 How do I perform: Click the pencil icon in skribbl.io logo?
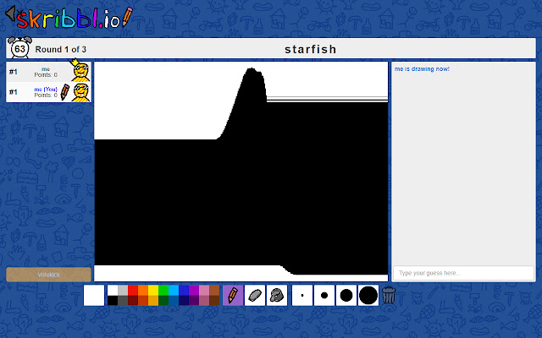click(x=127, y=17)
